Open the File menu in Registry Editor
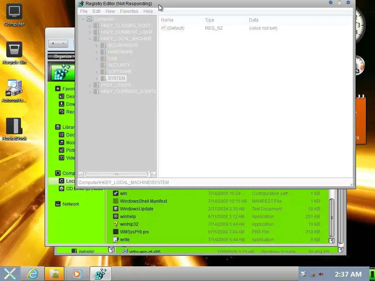The image size is (375, 281). pos(84,11)
